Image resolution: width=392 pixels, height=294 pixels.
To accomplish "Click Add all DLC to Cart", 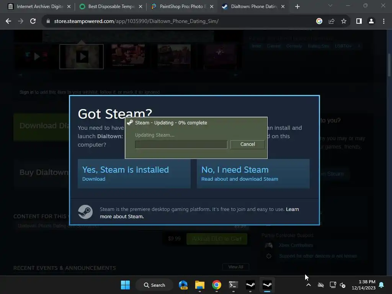I will click(x=217, y=239).
